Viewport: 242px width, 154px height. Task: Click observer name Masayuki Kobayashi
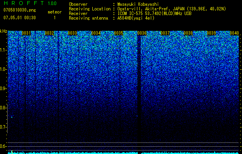(x=138, y=4)
